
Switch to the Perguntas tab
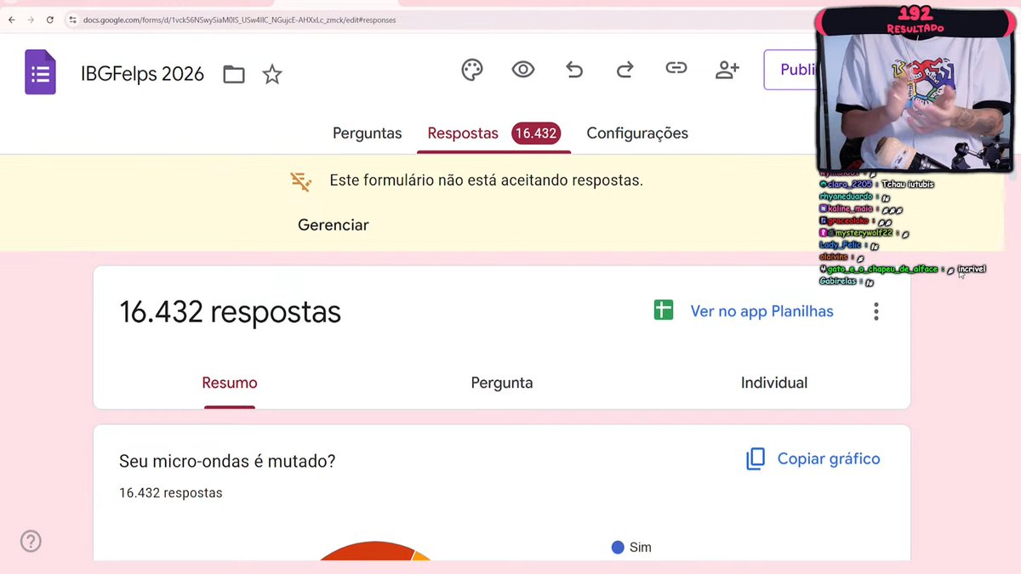tap(367, 133)
